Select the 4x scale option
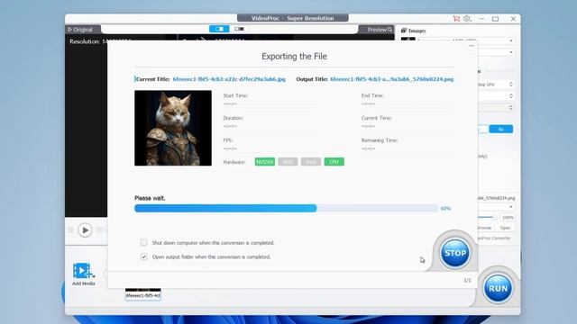The height and width of the screenshot is (324, 577). tap(501, 129)
